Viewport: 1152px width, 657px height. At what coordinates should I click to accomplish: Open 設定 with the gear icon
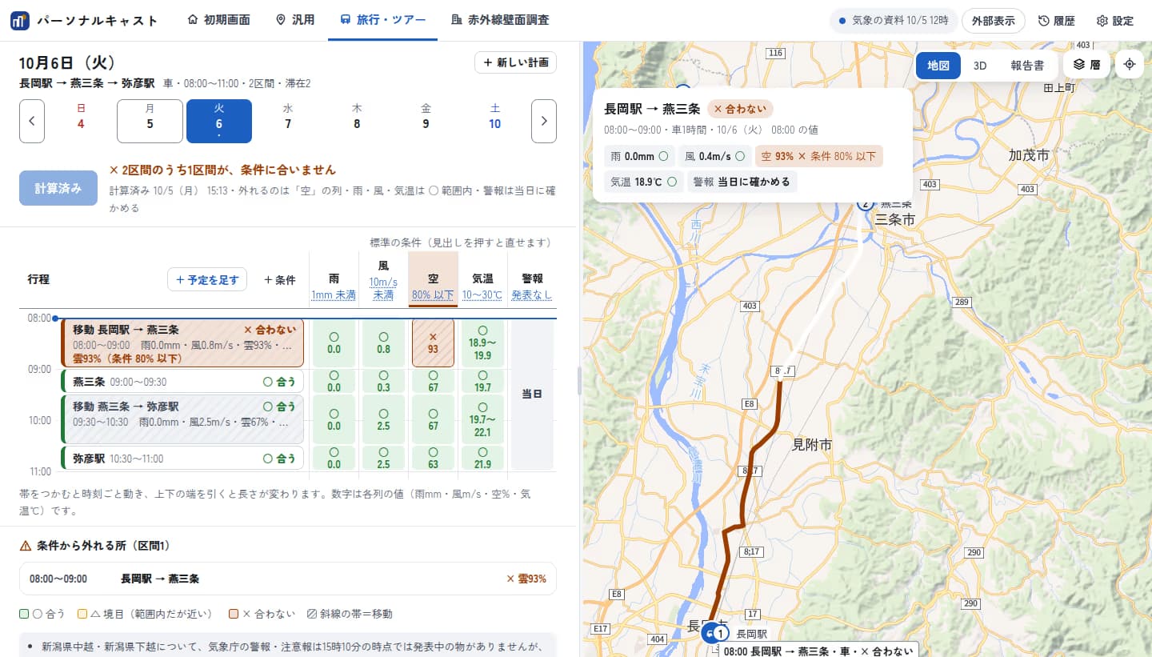coord(1115,21)
